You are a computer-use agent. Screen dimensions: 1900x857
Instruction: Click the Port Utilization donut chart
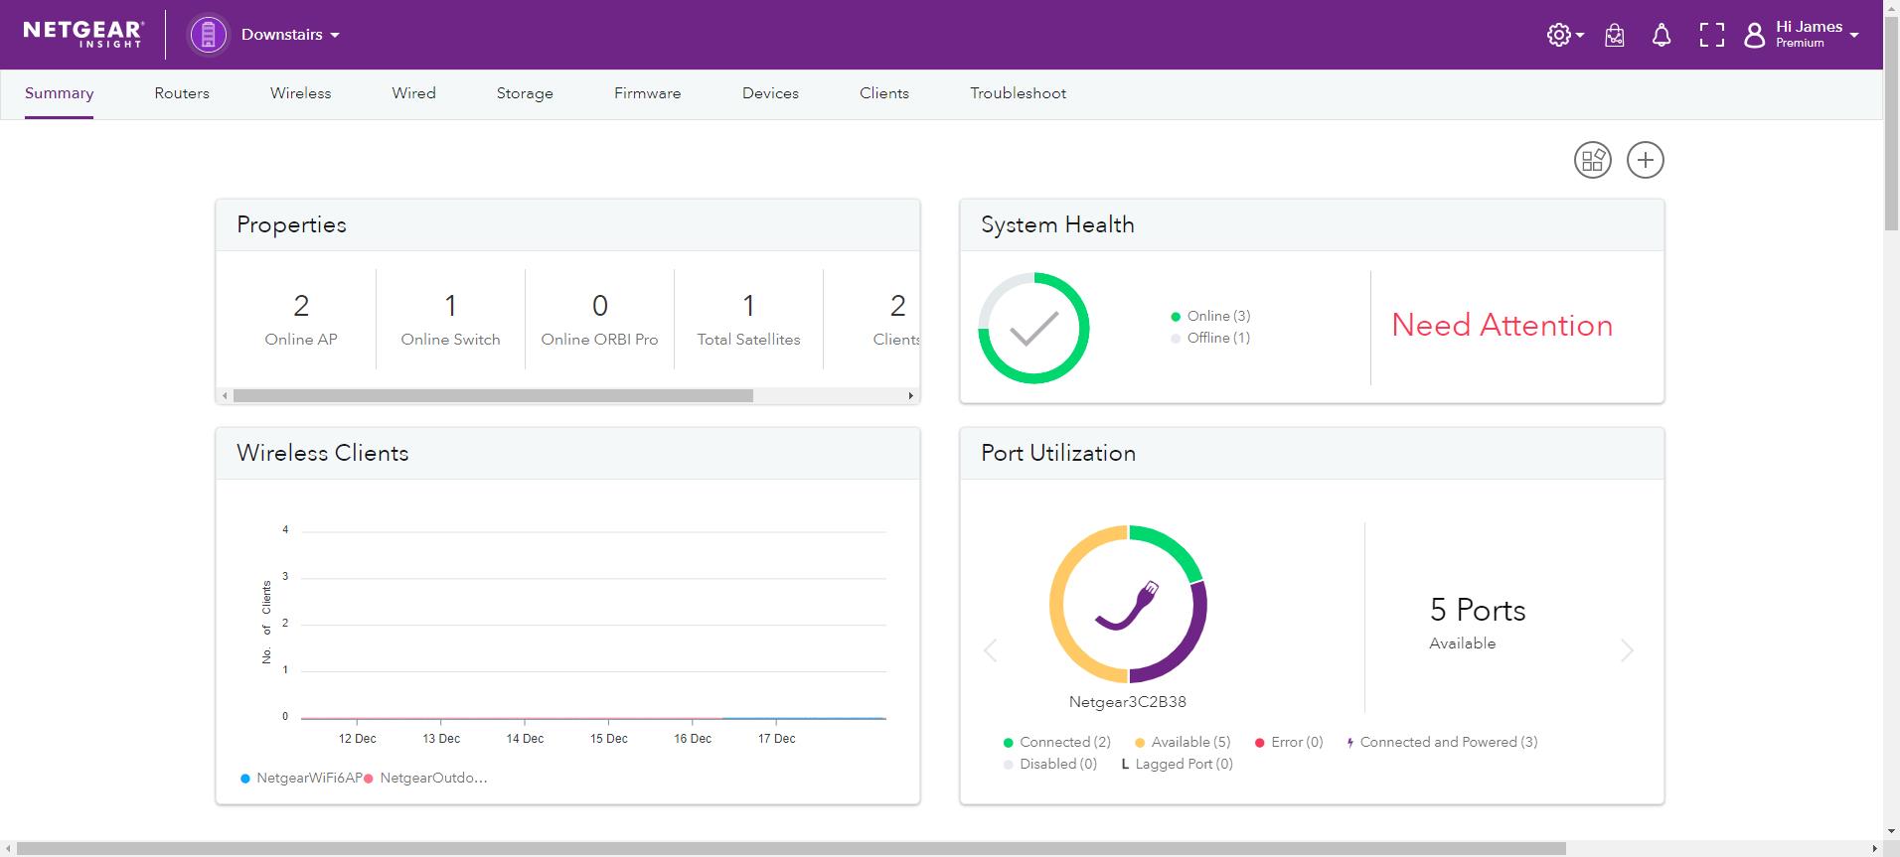click(1128, 604)
